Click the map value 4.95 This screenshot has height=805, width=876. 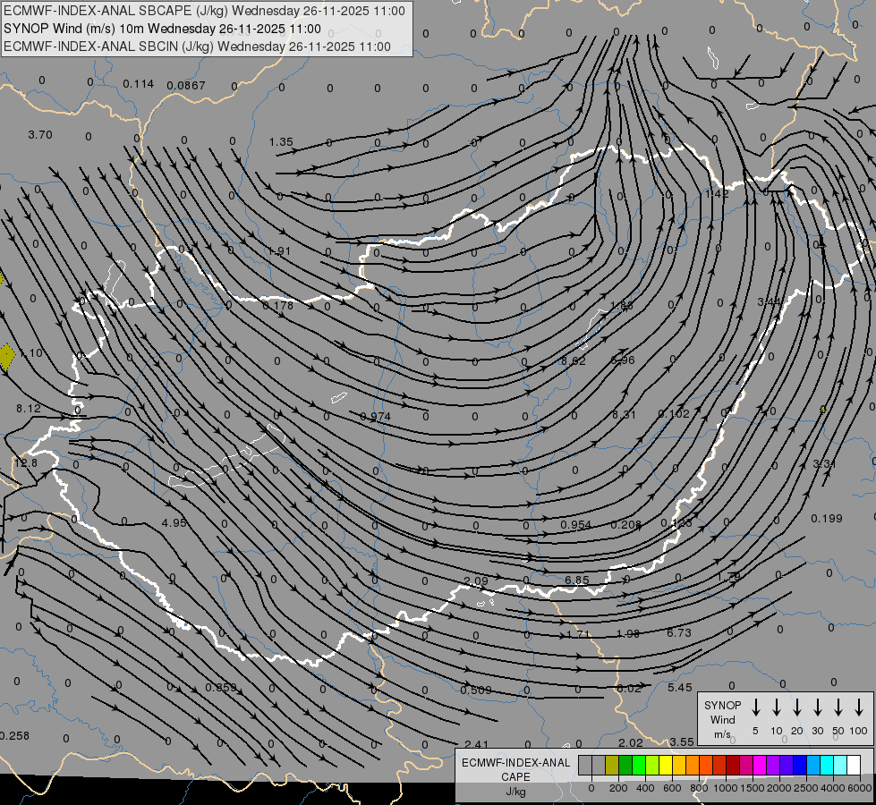click(x=174, y=523)
